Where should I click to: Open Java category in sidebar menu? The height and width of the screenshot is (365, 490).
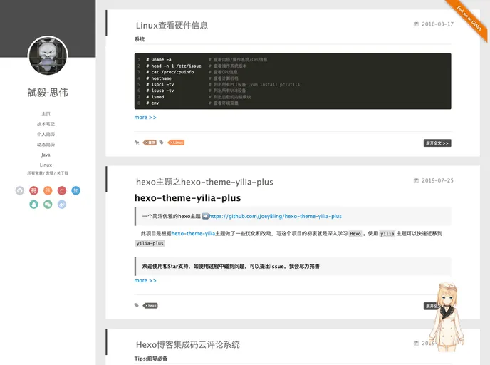tap(46, 155)
